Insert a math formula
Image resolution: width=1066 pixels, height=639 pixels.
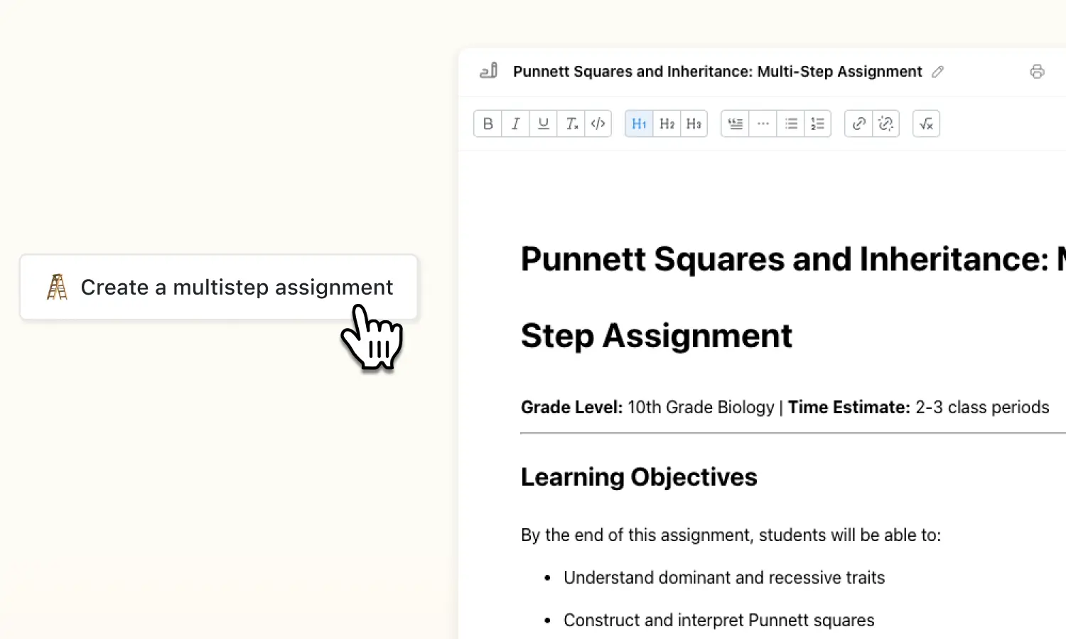point(926,124)
